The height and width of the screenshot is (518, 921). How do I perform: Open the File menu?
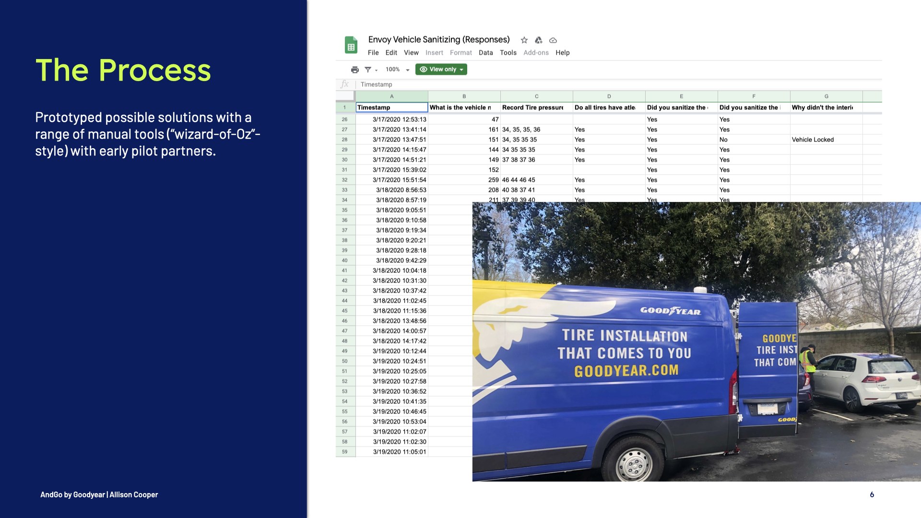coord(373,53)
